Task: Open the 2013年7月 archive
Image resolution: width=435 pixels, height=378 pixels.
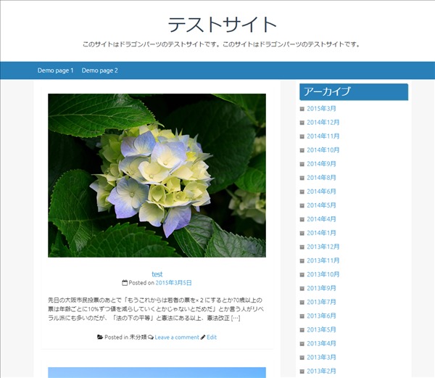Action: (321, 303)
